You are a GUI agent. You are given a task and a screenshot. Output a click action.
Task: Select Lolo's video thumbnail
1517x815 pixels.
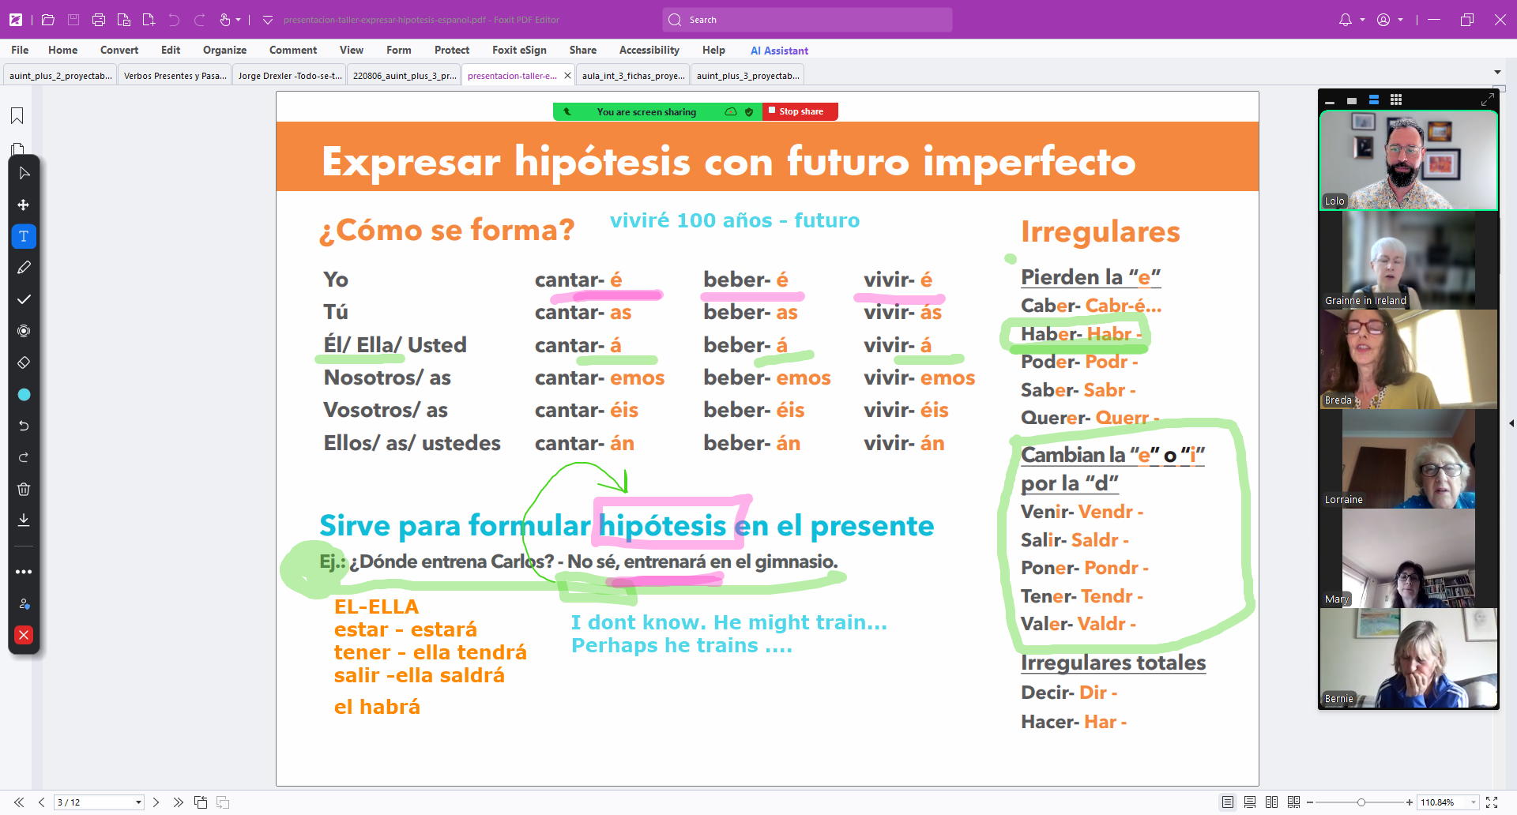pyautogui.click(x=1409, y=160)
